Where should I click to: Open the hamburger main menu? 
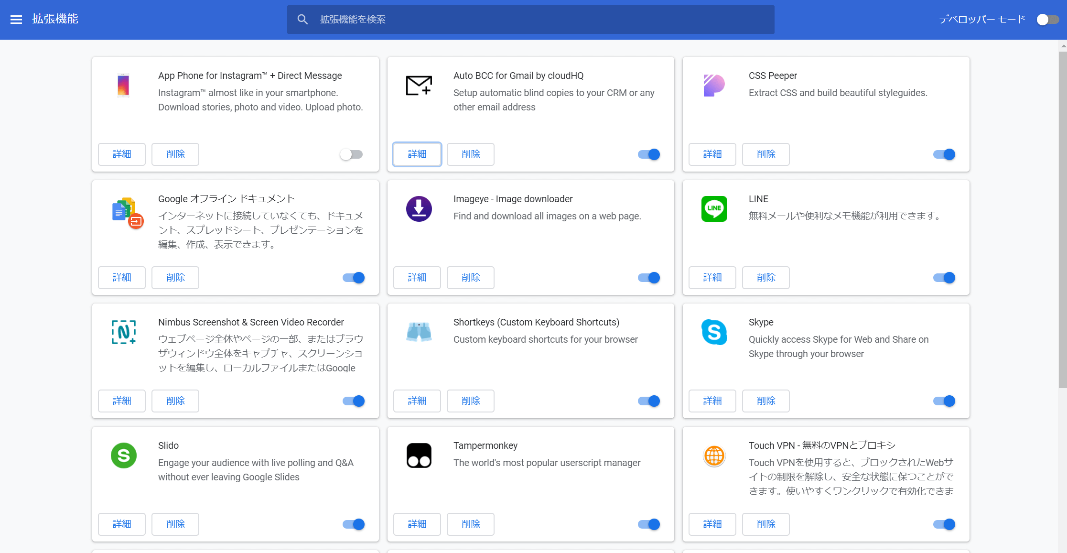(x=16, y=19)
